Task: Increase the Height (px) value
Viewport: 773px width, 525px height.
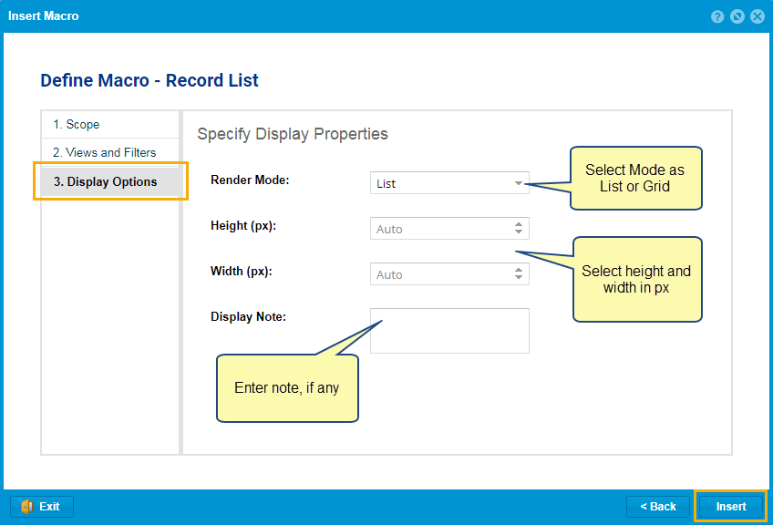Action: (519, 225)
